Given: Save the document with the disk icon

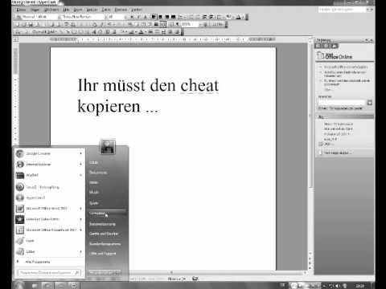Looking at the screenshot, I should click(31, 25).
